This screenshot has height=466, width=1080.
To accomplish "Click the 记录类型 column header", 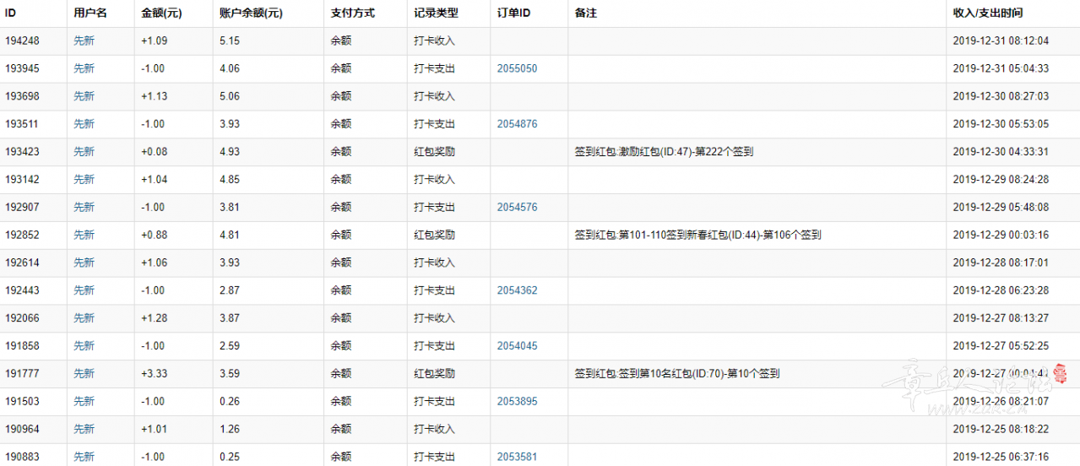I will click(x=436, y=14).
